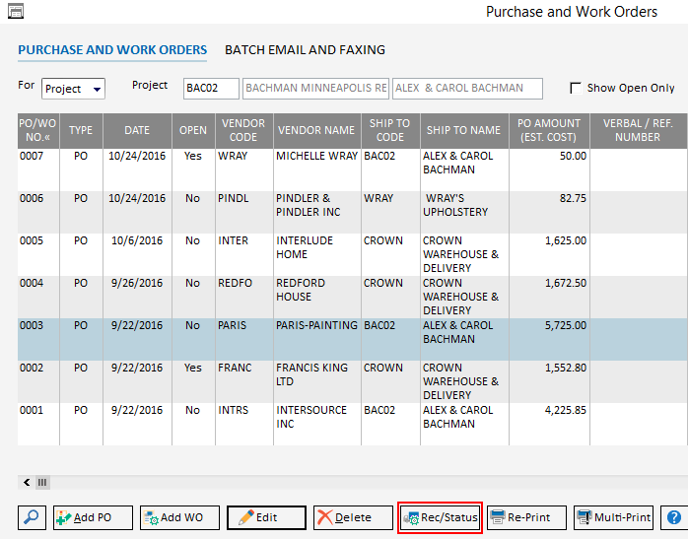This screenshot has height=539, width=688.
Task: Open help with the question mark icon
Action: pos(674,517)
